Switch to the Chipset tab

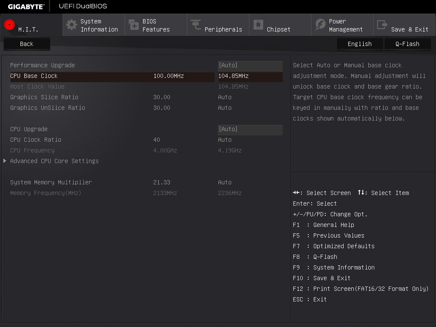point(280,25)
